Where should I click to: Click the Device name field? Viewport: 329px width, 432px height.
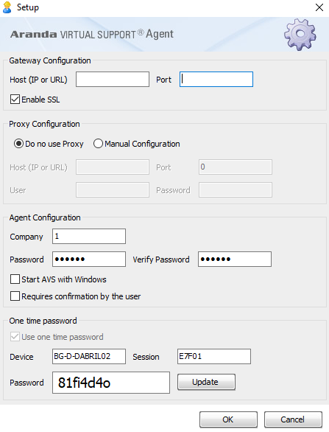click(89, 357)
